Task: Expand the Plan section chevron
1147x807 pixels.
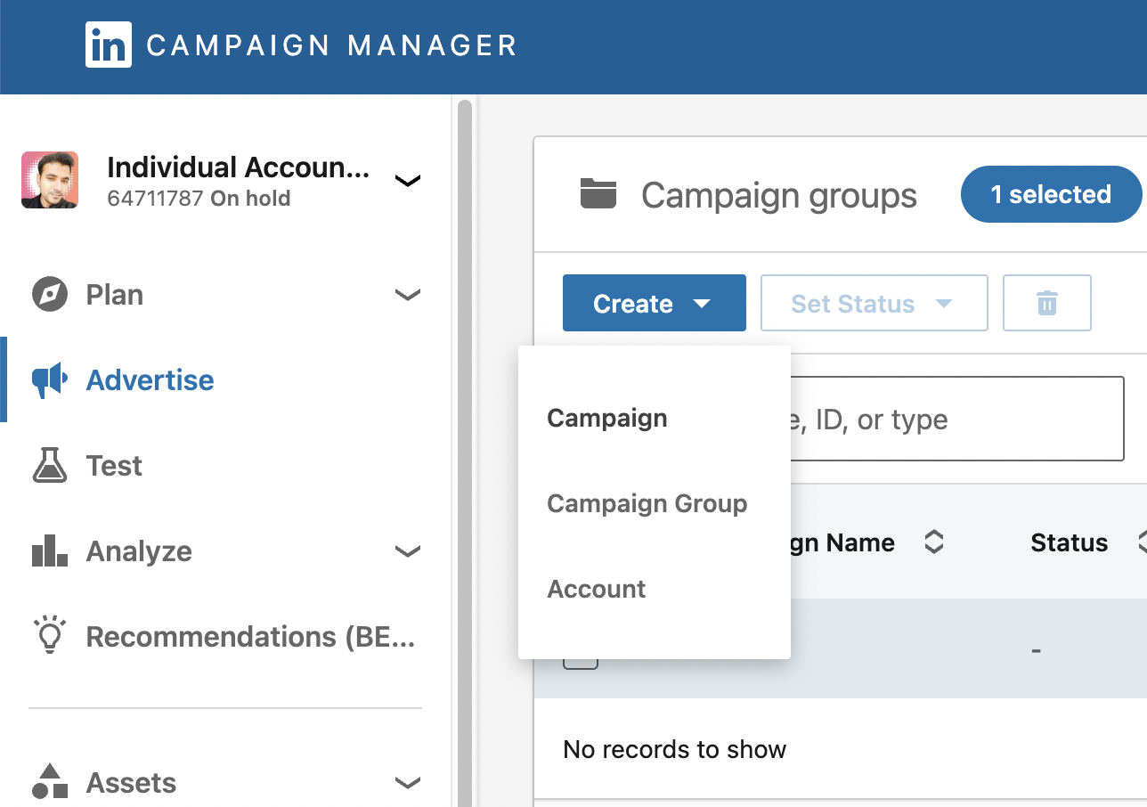Action: click(407, 295)
